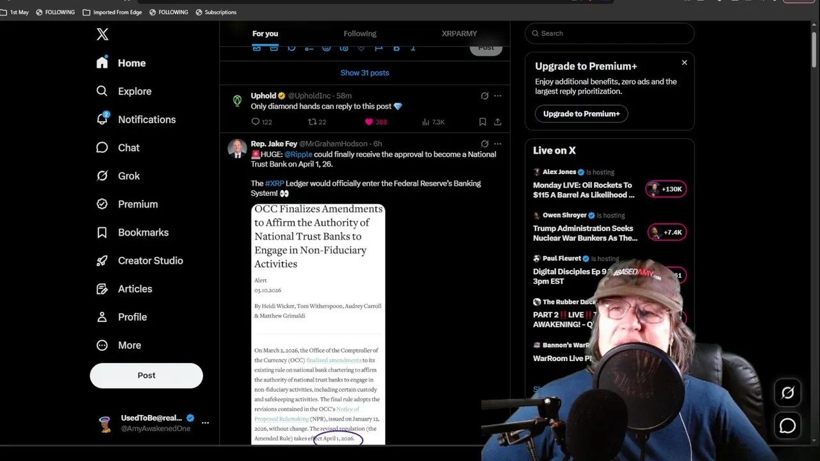Click Grok icon on Uphold post
820x461 pixels.
[484, 96]
